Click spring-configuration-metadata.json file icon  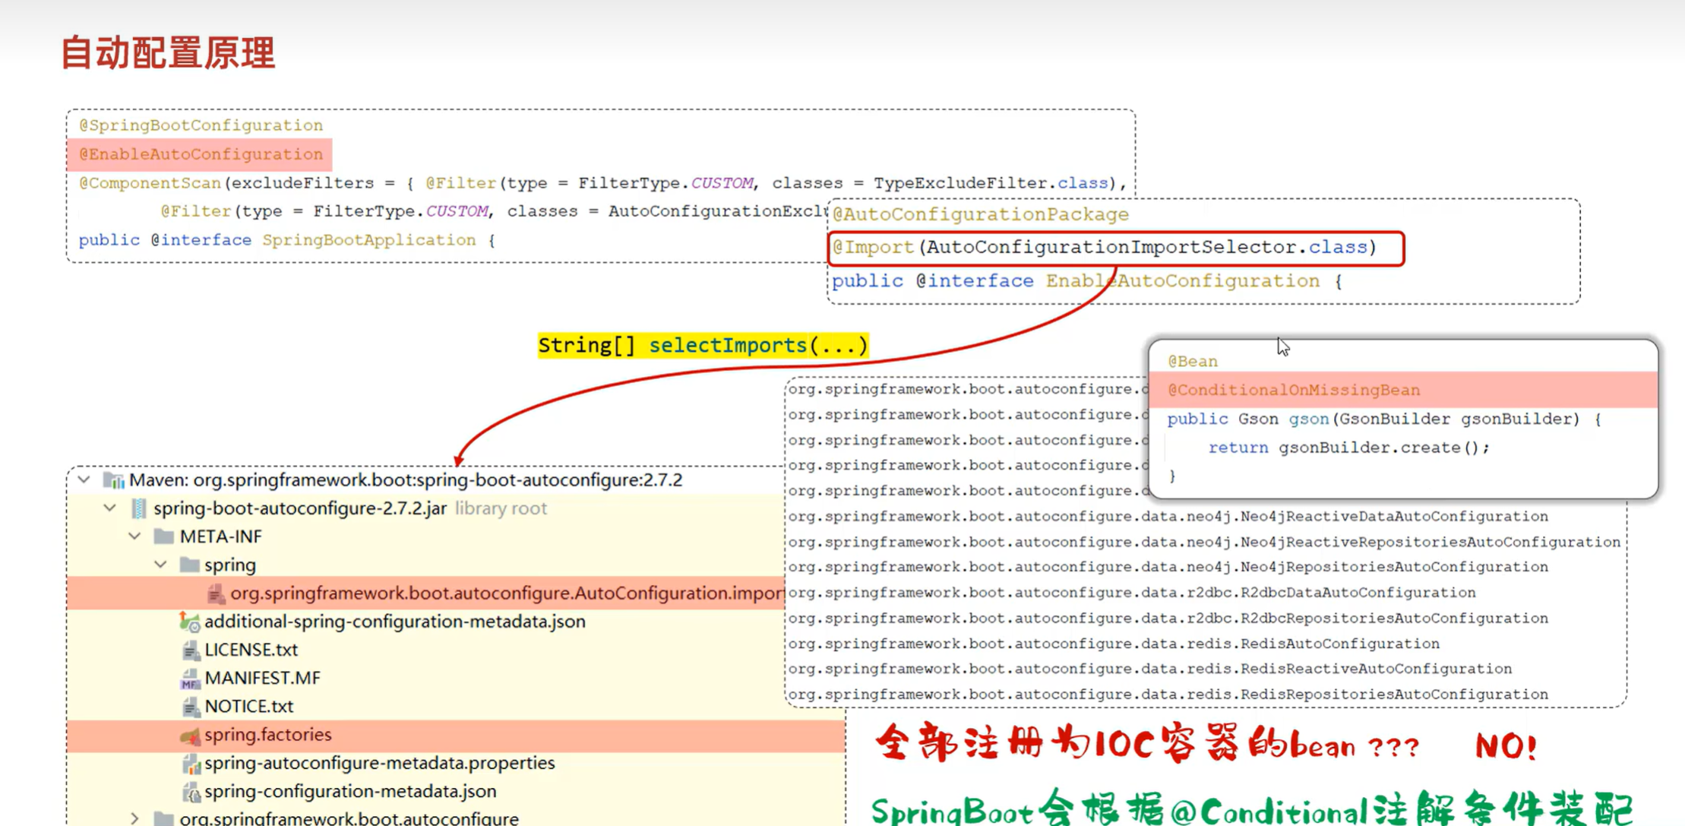point(191,791)
